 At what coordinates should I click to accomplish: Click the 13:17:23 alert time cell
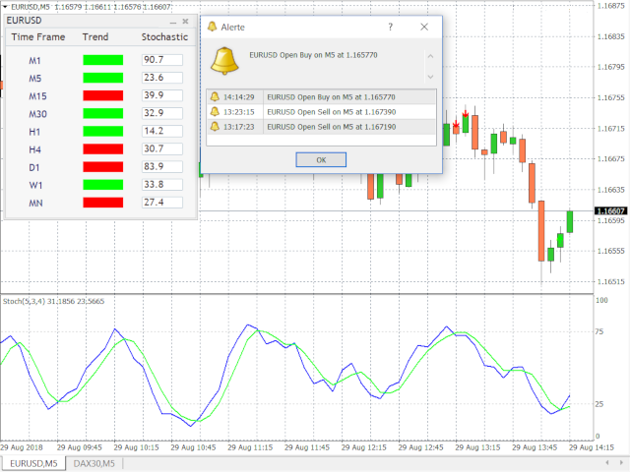[238, 127]
